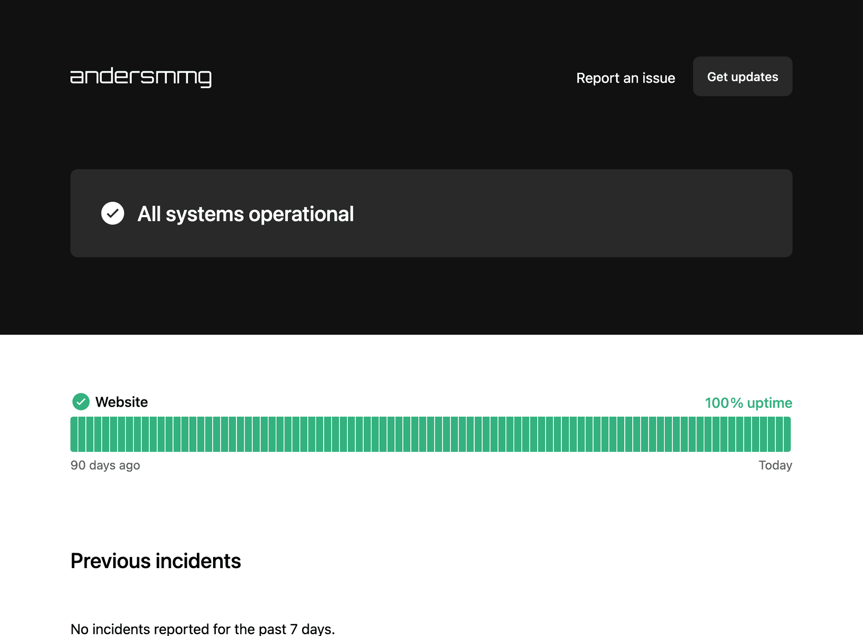Viewport: 863px width, 636px height.
Task: Open the Report an issue link
Action: [x=625, y=78]
